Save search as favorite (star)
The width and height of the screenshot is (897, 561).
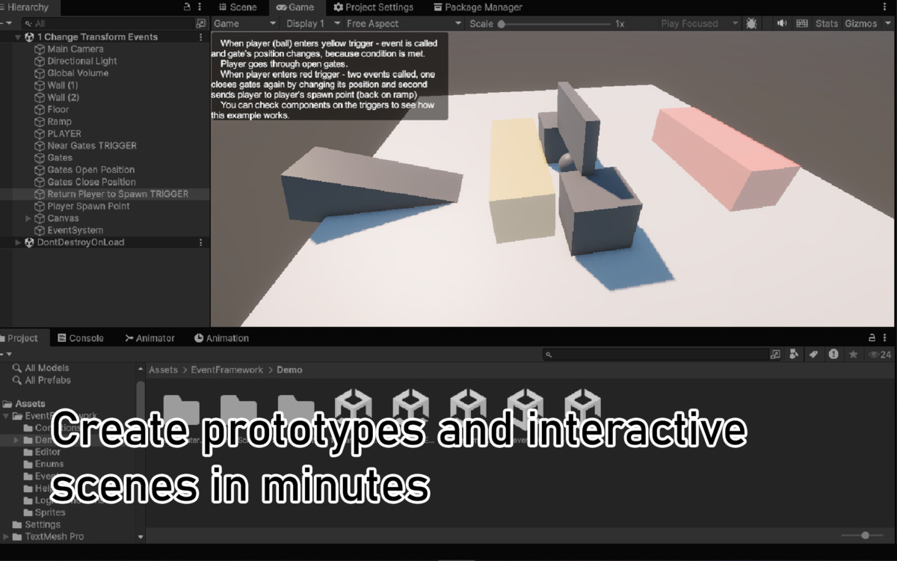pyautogui.click(x=853, y=355)
